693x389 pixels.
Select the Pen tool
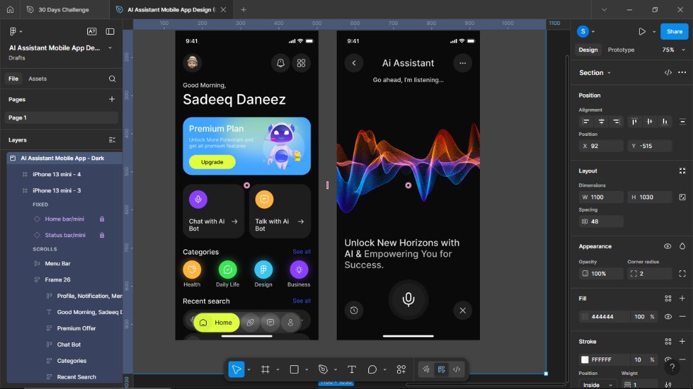323,370
